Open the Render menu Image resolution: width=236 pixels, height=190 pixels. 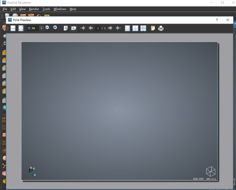pyautogui.click(x=34, y=9)
